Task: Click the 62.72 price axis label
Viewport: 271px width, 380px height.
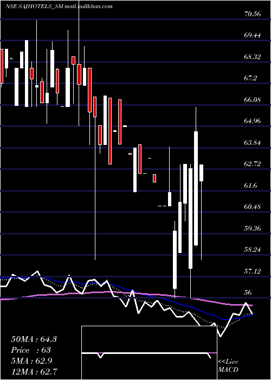Action: (x=253, y=164)
